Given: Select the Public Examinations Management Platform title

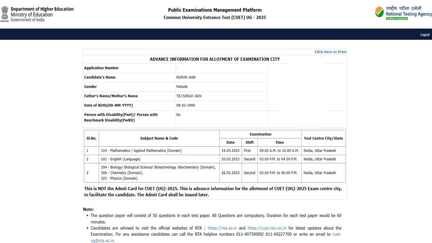Looking at the screenshot, I should tap(215, 10).
